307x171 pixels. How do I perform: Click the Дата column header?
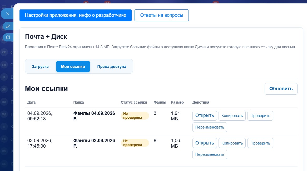31,102
